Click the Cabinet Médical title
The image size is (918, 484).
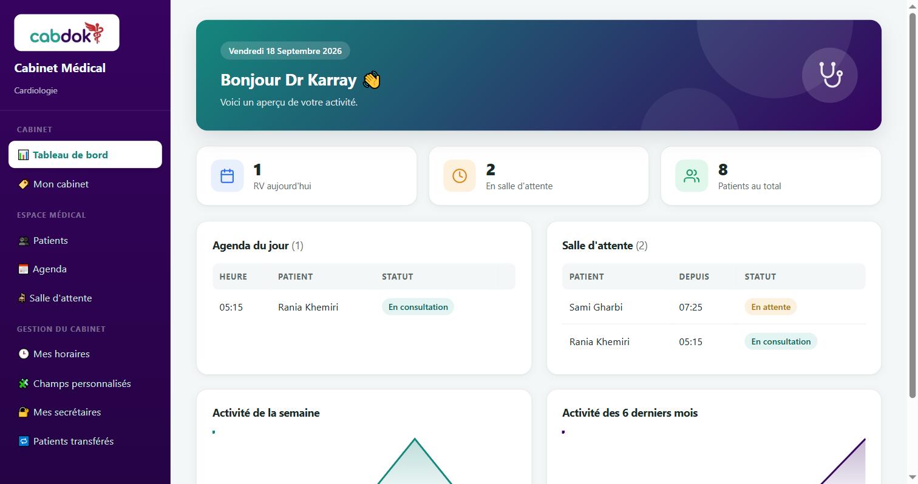click(x=60, y=68)
